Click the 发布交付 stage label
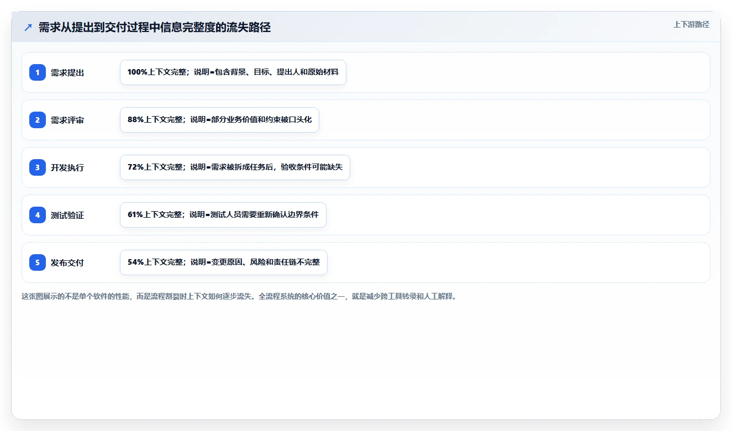The image size is (732, 431). (x=67, y=262)
